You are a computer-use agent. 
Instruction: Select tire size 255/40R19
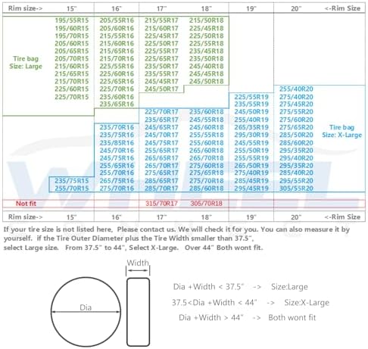coord(251,120)
